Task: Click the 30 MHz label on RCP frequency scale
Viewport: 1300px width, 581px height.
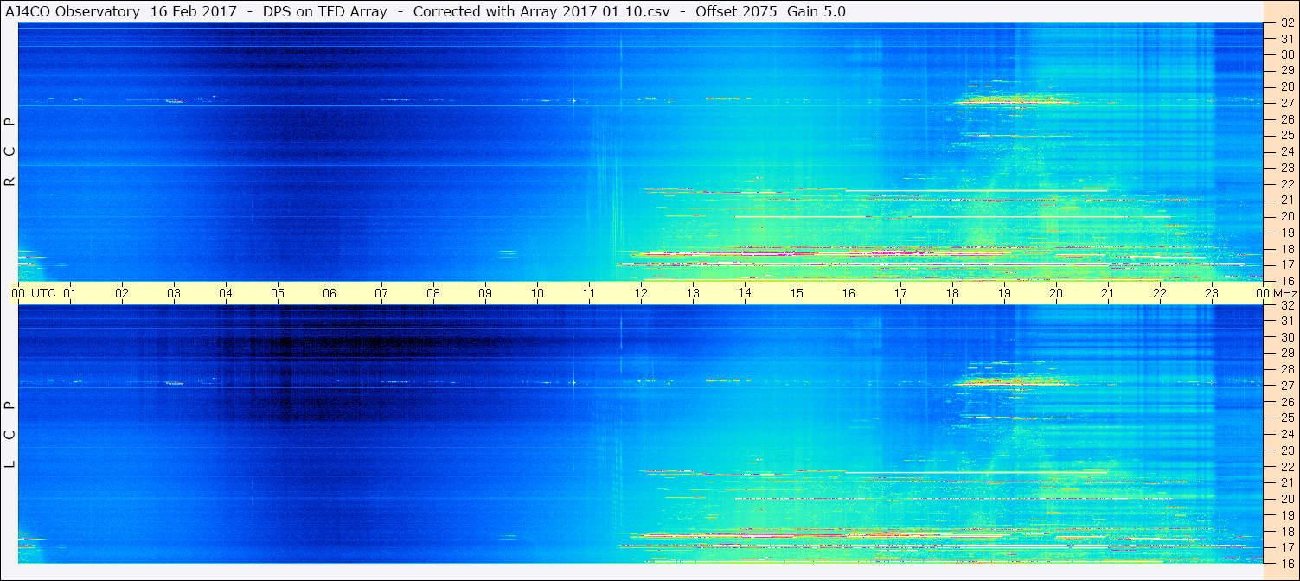Action: pyautogui.click(x=1287, y=54)
